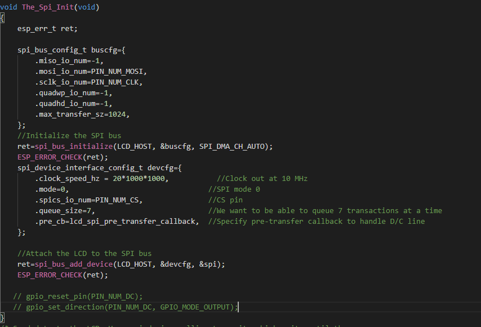Click the PIN_NUM_MOSI identifier
This screenshot has height=327, width=481.
(x=117, y=72)
